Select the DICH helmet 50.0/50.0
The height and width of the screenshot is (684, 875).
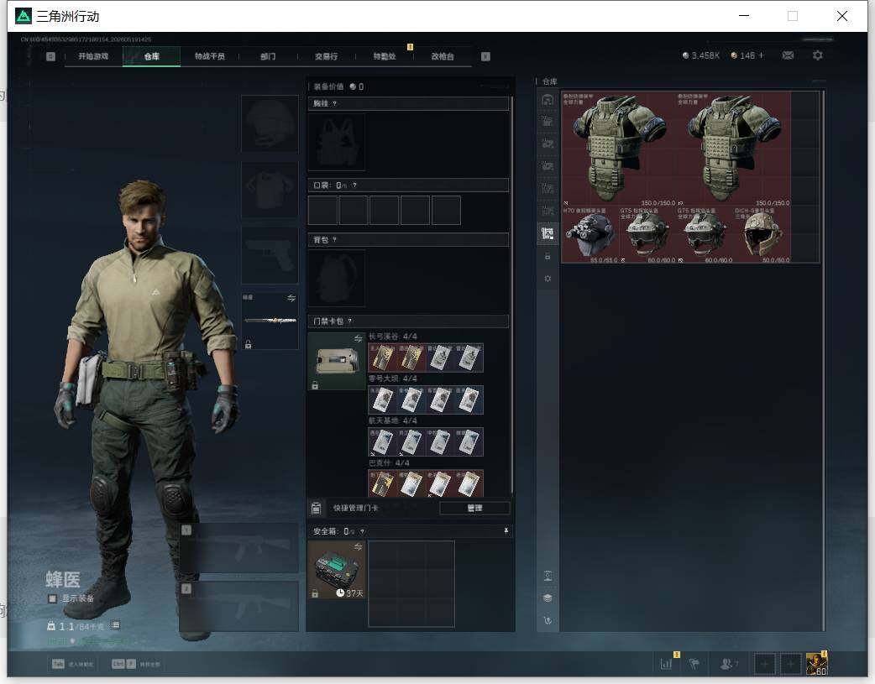(762, 234)
